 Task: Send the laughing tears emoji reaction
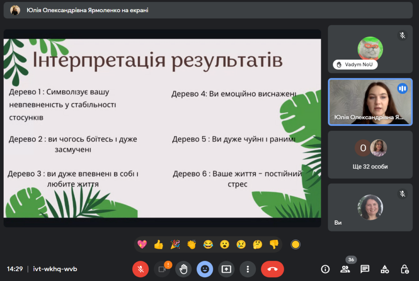point(208,244)
